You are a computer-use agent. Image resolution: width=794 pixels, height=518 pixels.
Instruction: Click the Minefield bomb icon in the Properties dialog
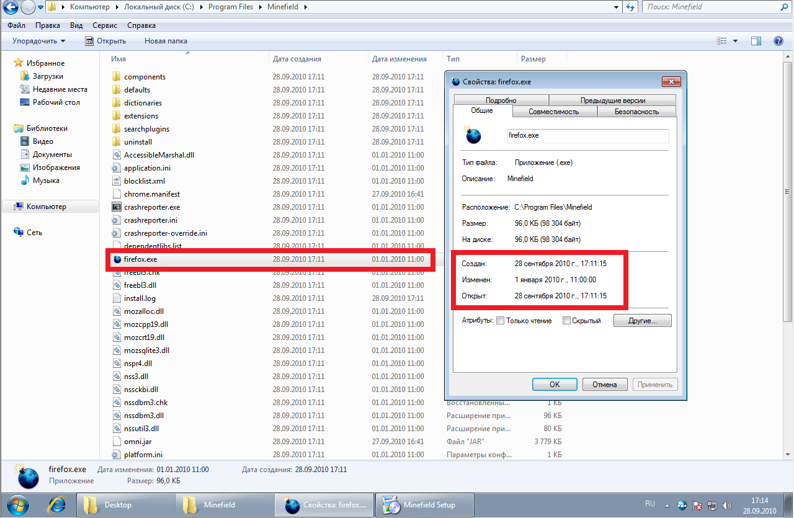(473, 135)
